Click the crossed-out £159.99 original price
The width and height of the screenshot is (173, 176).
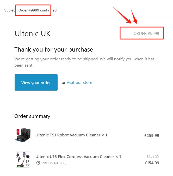pyautogui.click(x=153, y=156)
